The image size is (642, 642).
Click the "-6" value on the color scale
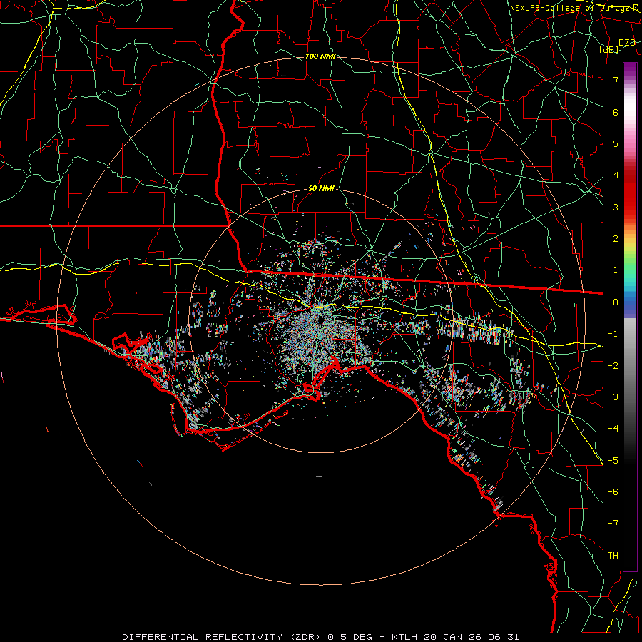coord(613,492)
